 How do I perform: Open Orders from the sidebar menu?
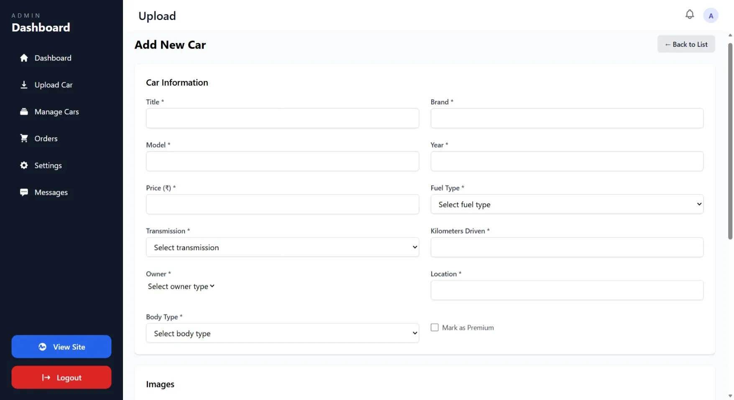click(46, 138)
